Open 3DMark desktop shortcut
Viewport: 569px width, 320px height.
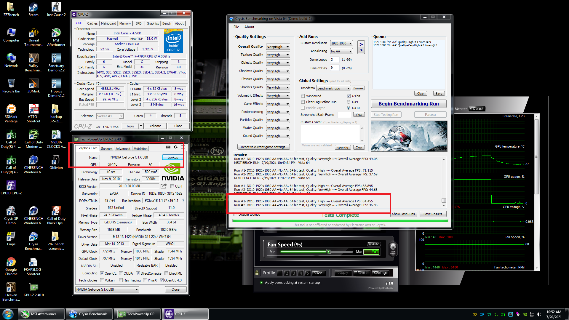(33, 86)
